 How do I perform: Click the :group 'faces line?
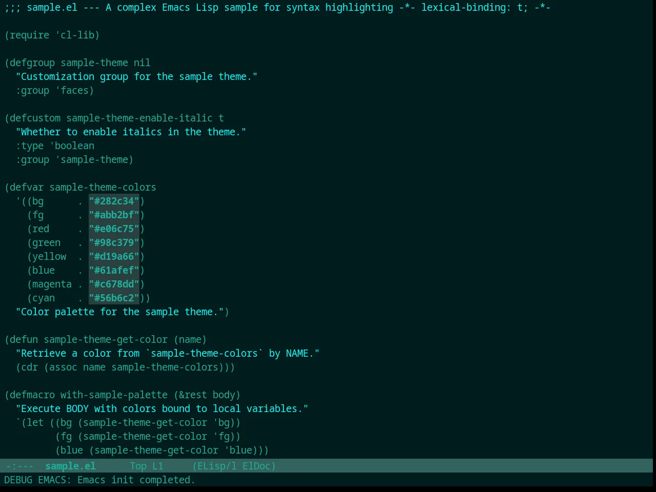point(55,90)
